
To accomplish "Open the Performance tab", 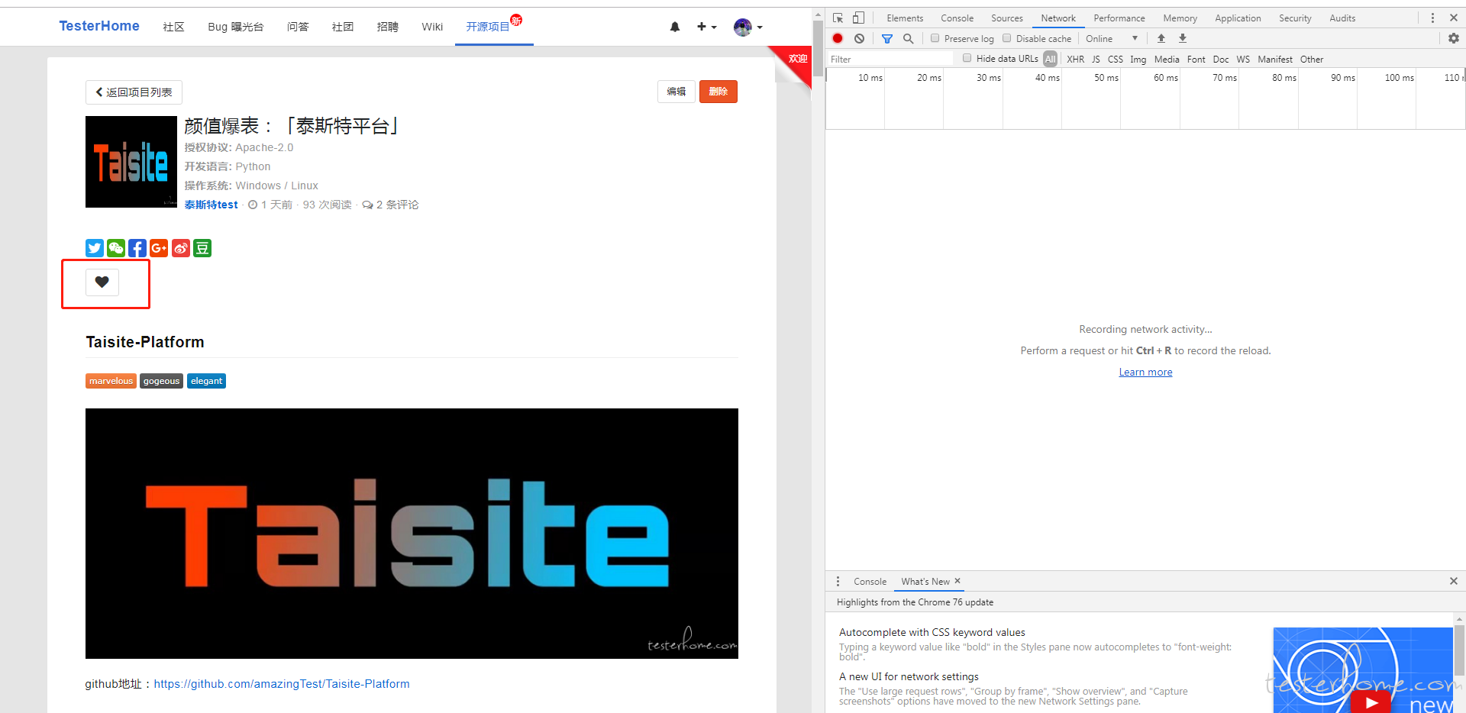I will 1119,18.
